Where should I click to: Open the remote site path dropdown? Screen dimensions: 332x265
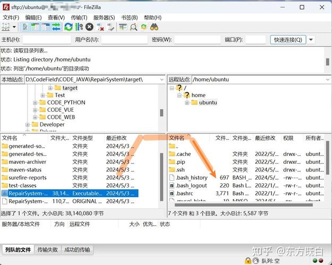tap(328, 79)
